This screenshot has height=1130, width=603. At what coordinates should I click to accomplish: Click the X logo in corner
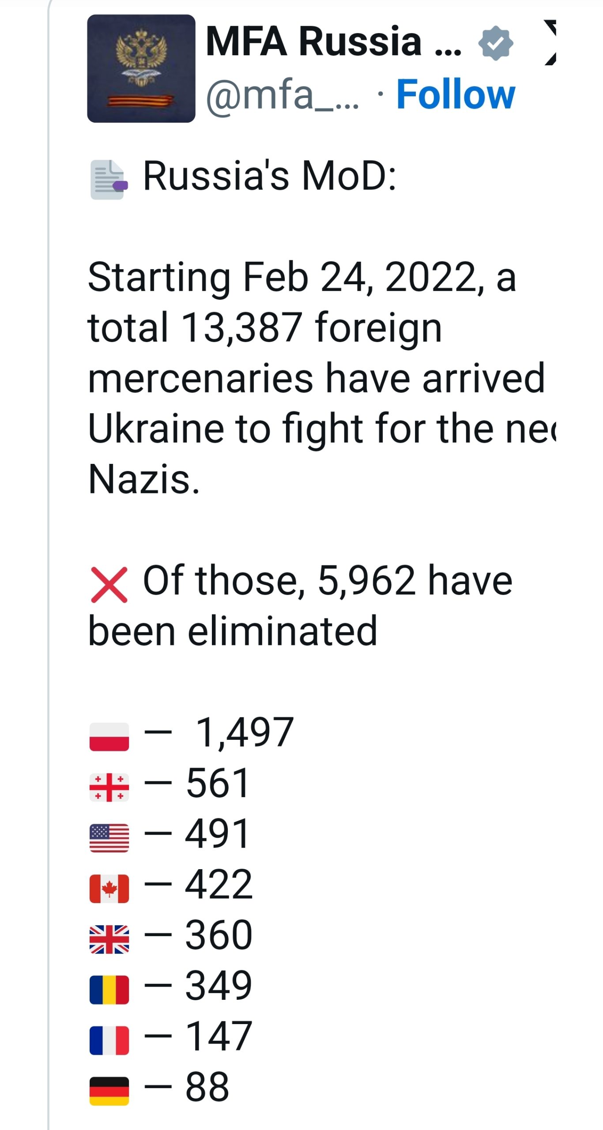pos(550,42)
